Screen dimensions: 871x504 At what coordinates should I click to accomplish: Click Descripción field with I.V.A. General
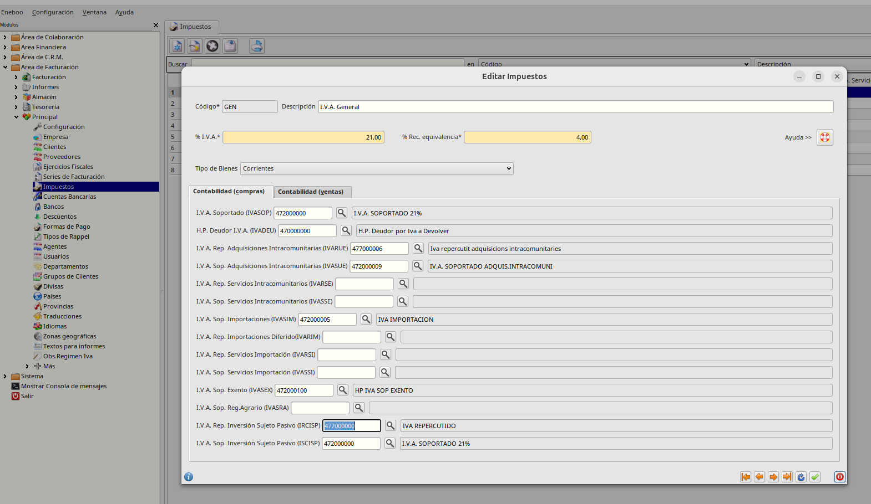(x=576, y=106)
